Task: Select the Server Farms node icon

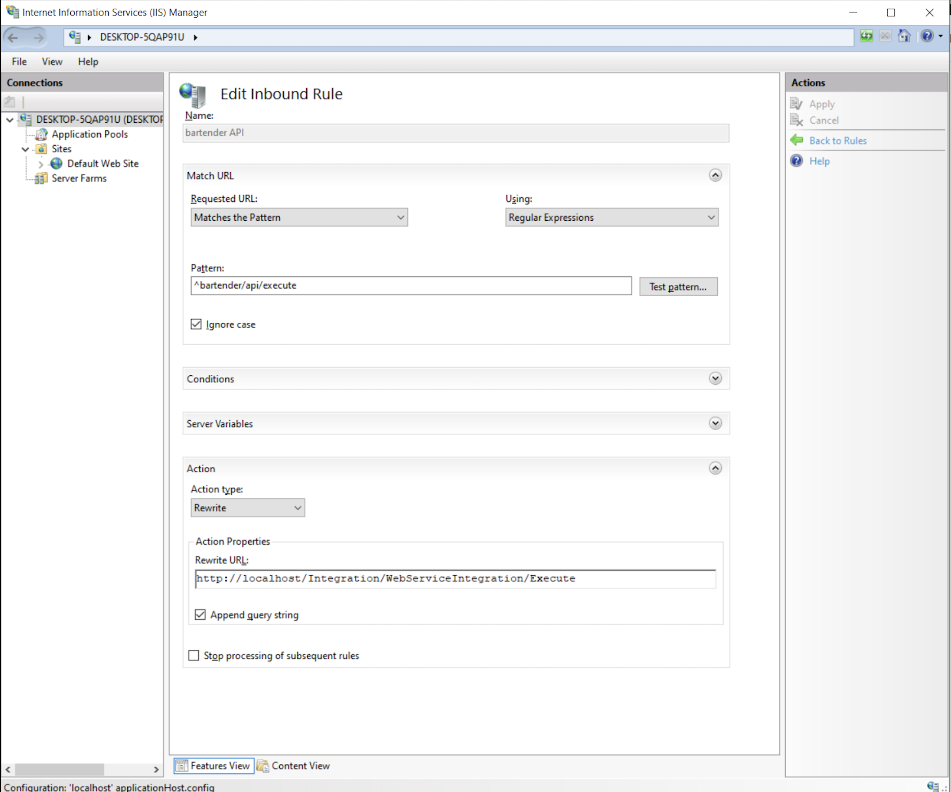Action: point(41,179)
